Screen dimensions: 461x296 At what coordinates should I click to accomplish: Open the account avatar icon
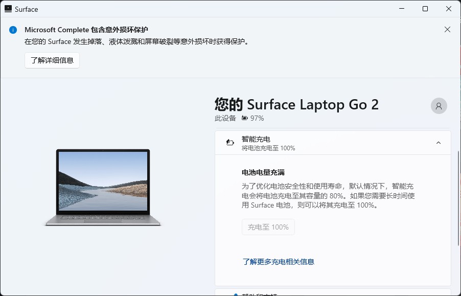pyautogui.click(x=439, y=105)
